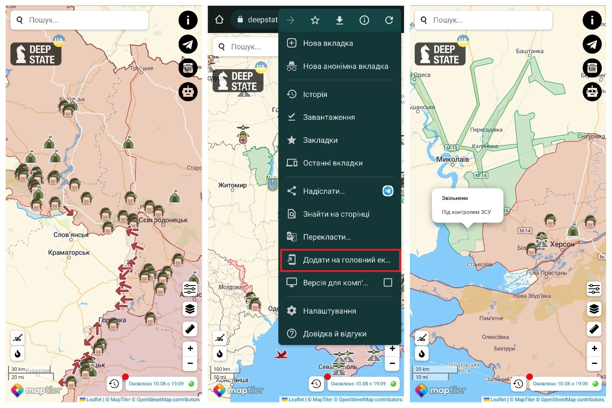Tick the 'Версія для комп'...' checkbox
The width and height of the screenshot is (612, 408).
(388, 282)
